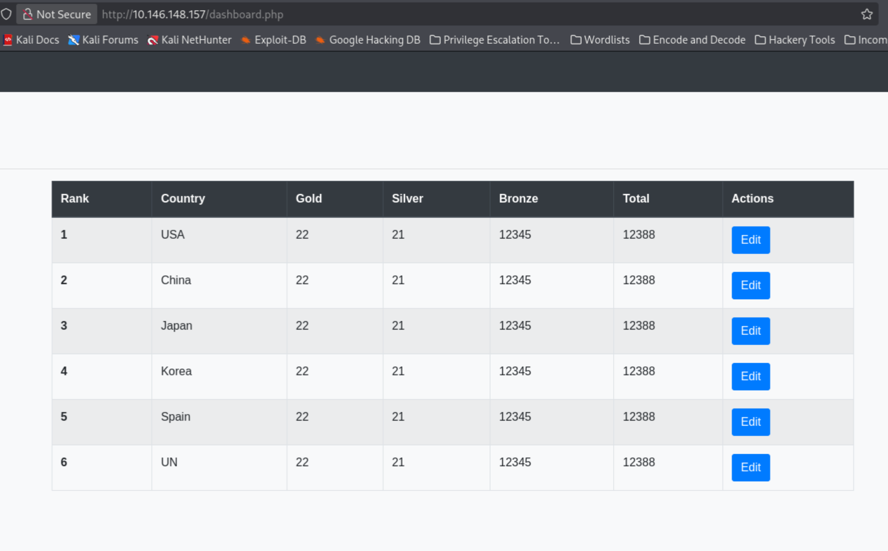Viewport: 888px width, 551px height.
Task: Click the shield tracking protection icon
Action: point(6,14)
